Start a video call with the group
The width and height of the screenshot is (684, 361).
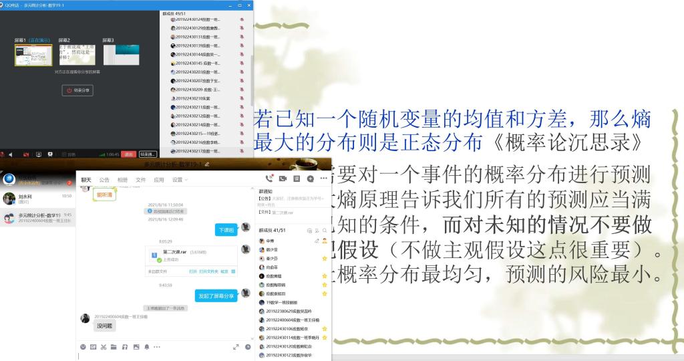click(283, 179)
